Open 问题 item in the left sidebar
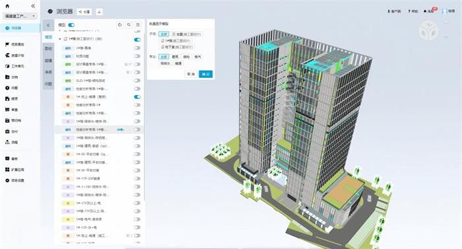The image size is (462, 249). tap(12, 88)
